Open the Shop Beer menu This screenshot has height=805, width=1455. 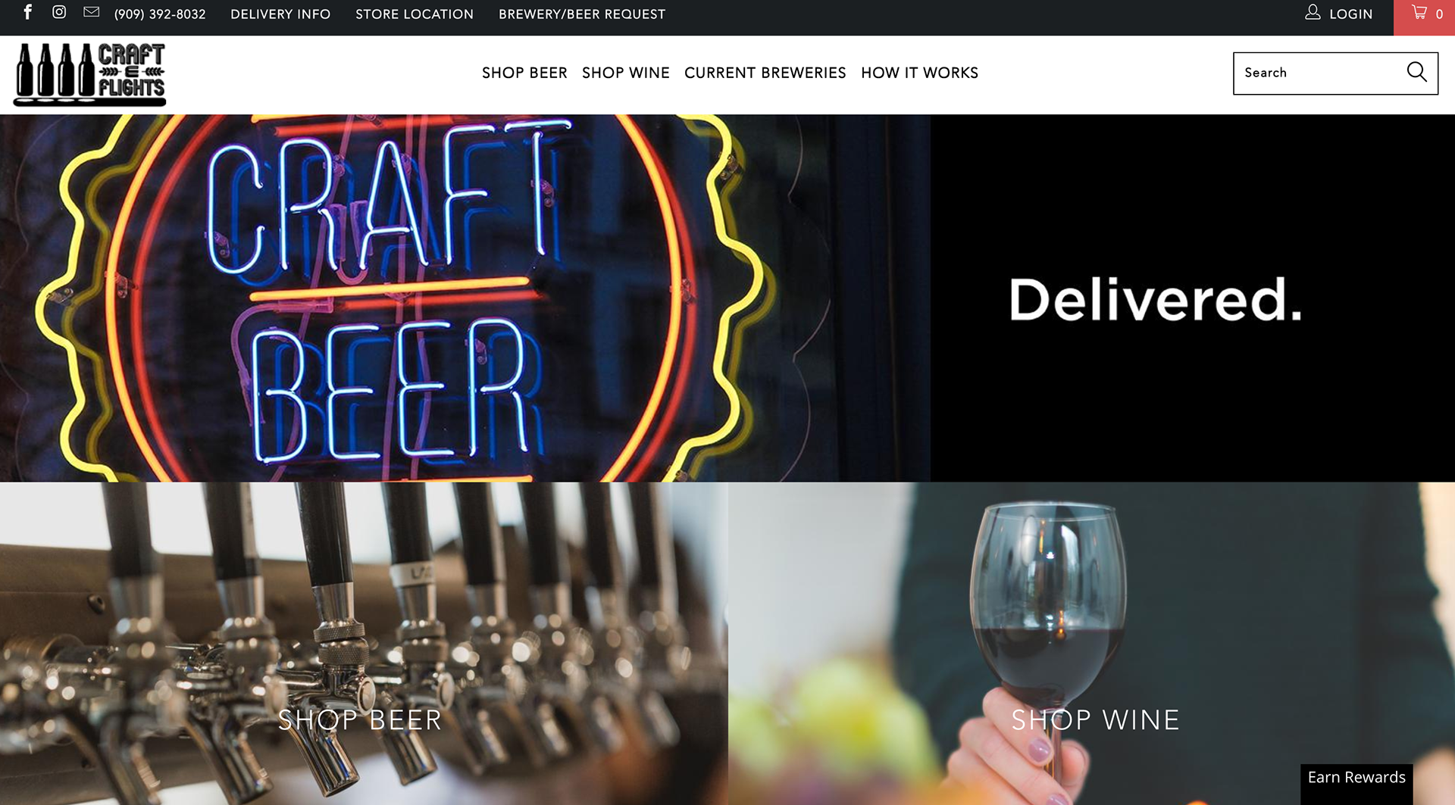[x=524, y=73]
